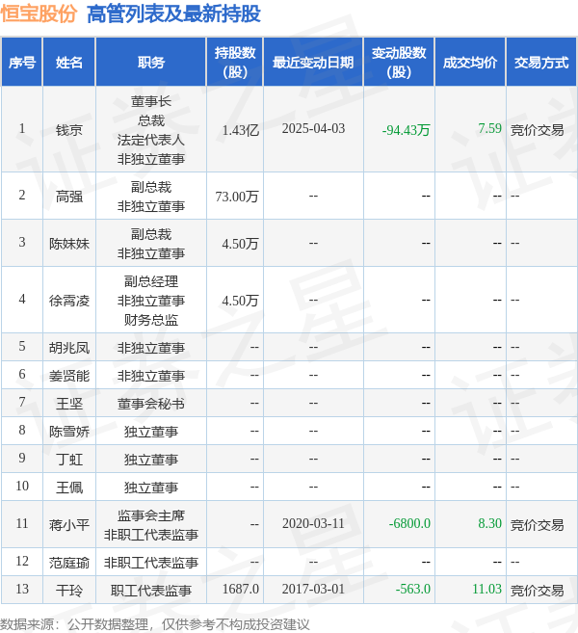Click 范庭瑜's position 非职工代表监事
This screenshot has height=633, width=578.
pos(151,563)
